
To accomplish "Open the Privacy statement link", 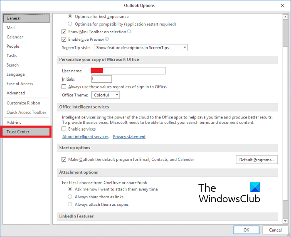I will pos(129,137).
